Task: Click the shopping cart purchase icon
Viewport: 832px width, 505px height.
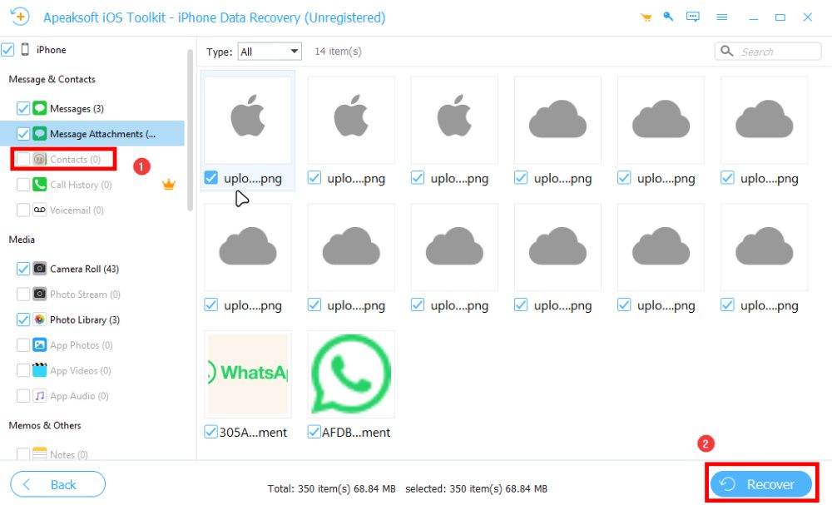Action: coord(646,17)
